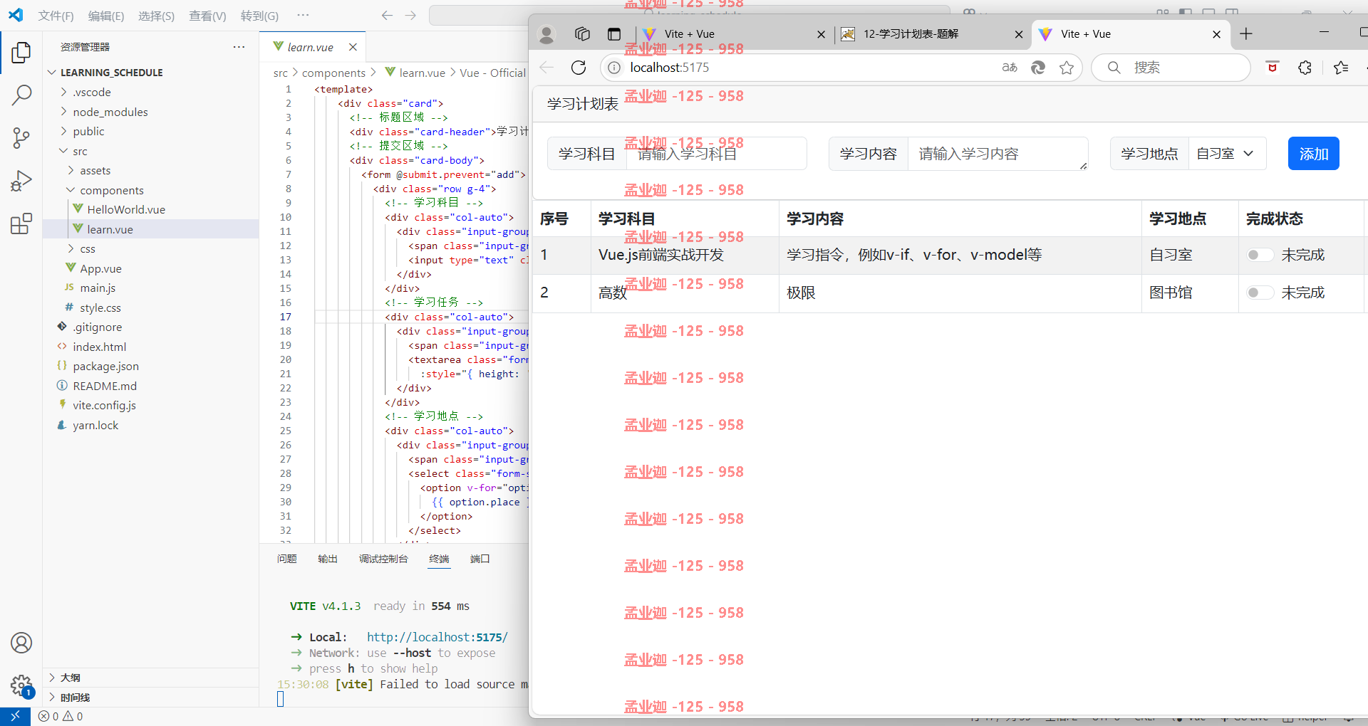Toggle completion switch for Vue.js前端实战开发 row

point(1260,255)
